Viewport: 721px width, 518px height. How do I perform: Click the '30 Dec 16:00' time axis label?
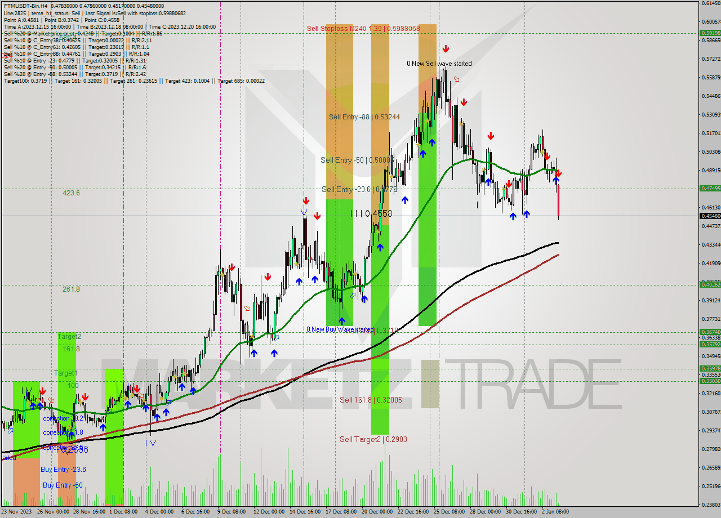pos(521,512)
